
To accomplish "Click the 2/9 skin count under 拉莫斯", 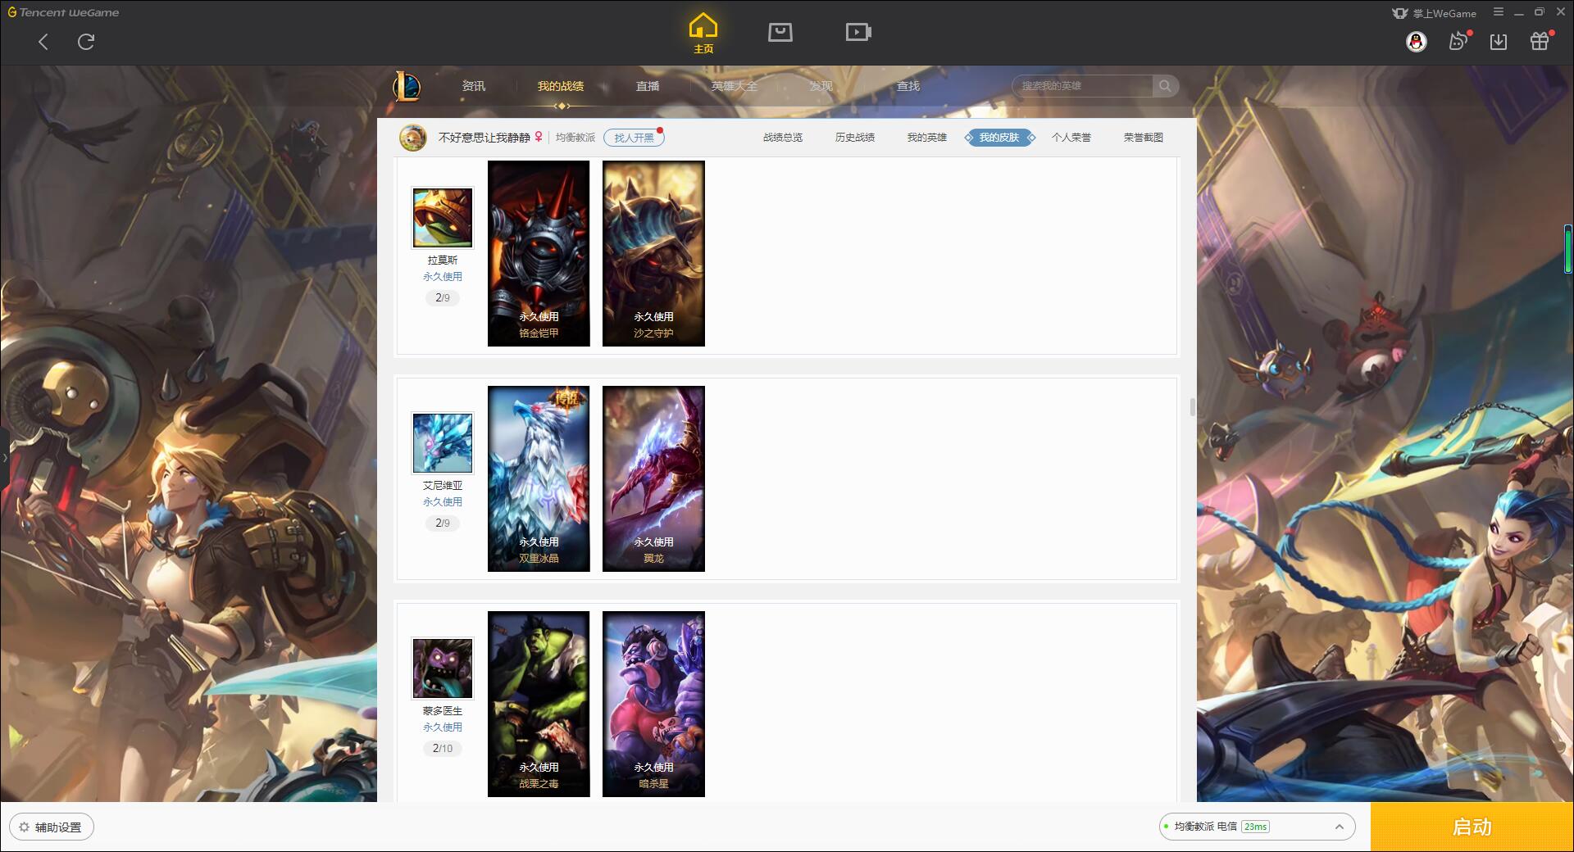I will 443,298.
